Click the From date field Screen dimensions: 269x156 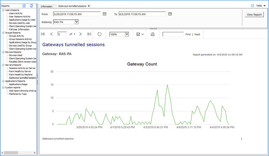pyautogui.click(x=77, y=14)
